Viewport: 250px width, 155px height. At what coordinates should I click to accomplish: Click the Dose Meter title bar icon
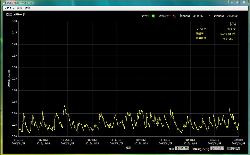4,2
